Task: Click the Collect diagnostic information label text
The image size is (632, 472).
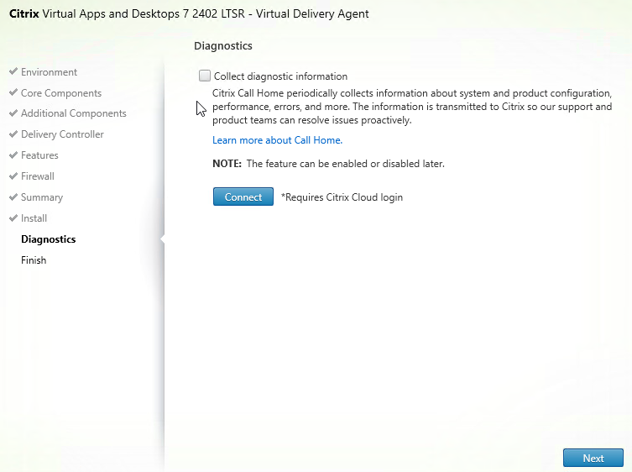Action: coord(280,76)
